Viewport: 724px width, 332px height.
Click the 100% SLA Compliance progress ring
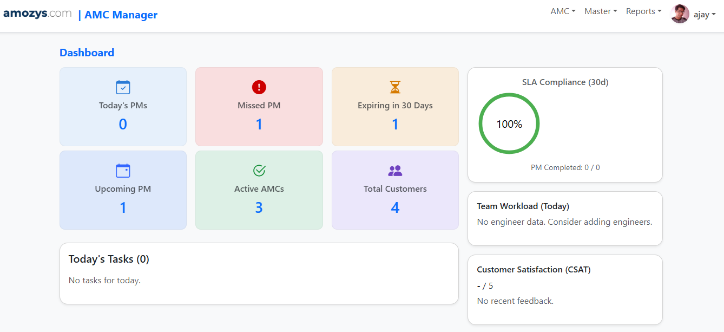click(509, 124)
